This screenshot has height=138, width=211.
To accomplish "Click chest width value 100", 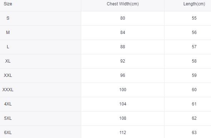I will point(123,90).
